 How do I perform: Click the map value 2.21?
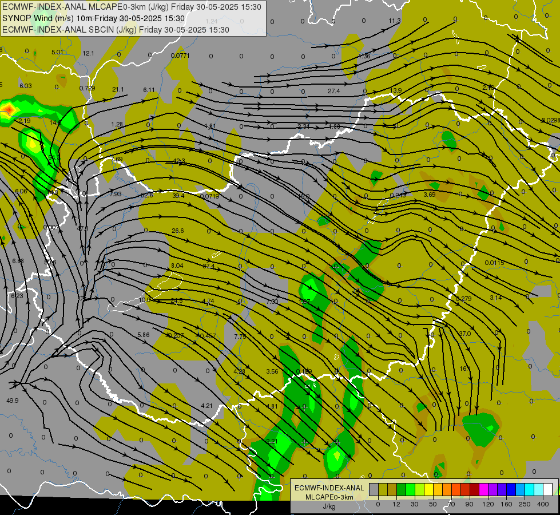click(x=272, y=441)
